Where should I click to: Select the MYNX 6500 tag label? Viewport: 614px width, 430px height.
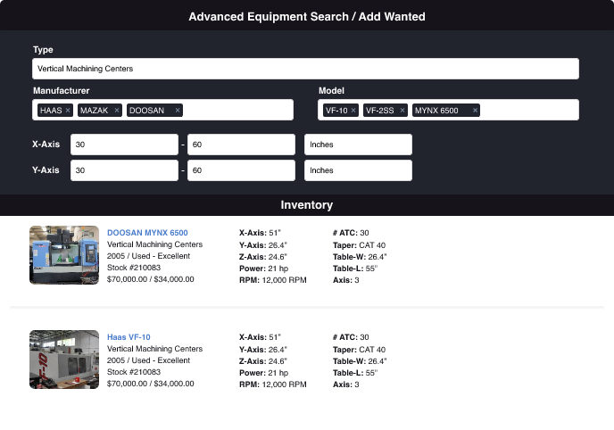point(436,111)
